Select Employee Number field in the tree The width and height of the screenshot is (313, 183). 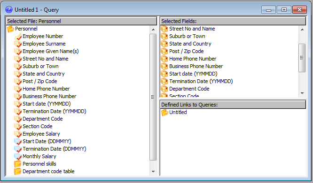(43, 36)
